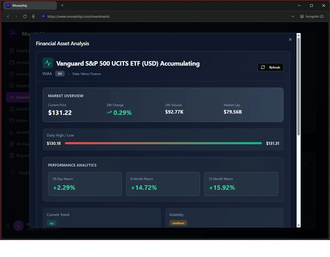330x257 pixels.
Task: Click the Market Cap value $79.56B
Action: click(233, 112)
